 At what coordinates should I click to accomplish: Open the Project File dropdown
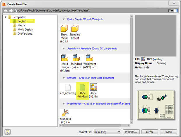[107, 132]
